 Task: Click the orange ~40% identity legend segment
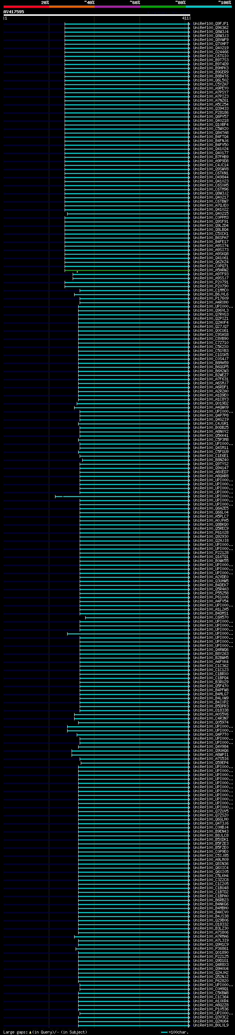tap(72, 7)
